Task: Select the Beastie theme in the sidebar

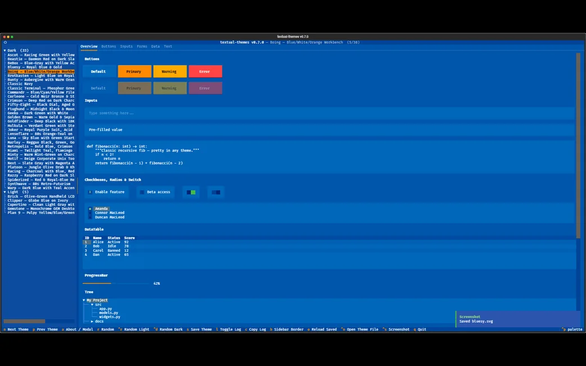Action: coord(41,59)
